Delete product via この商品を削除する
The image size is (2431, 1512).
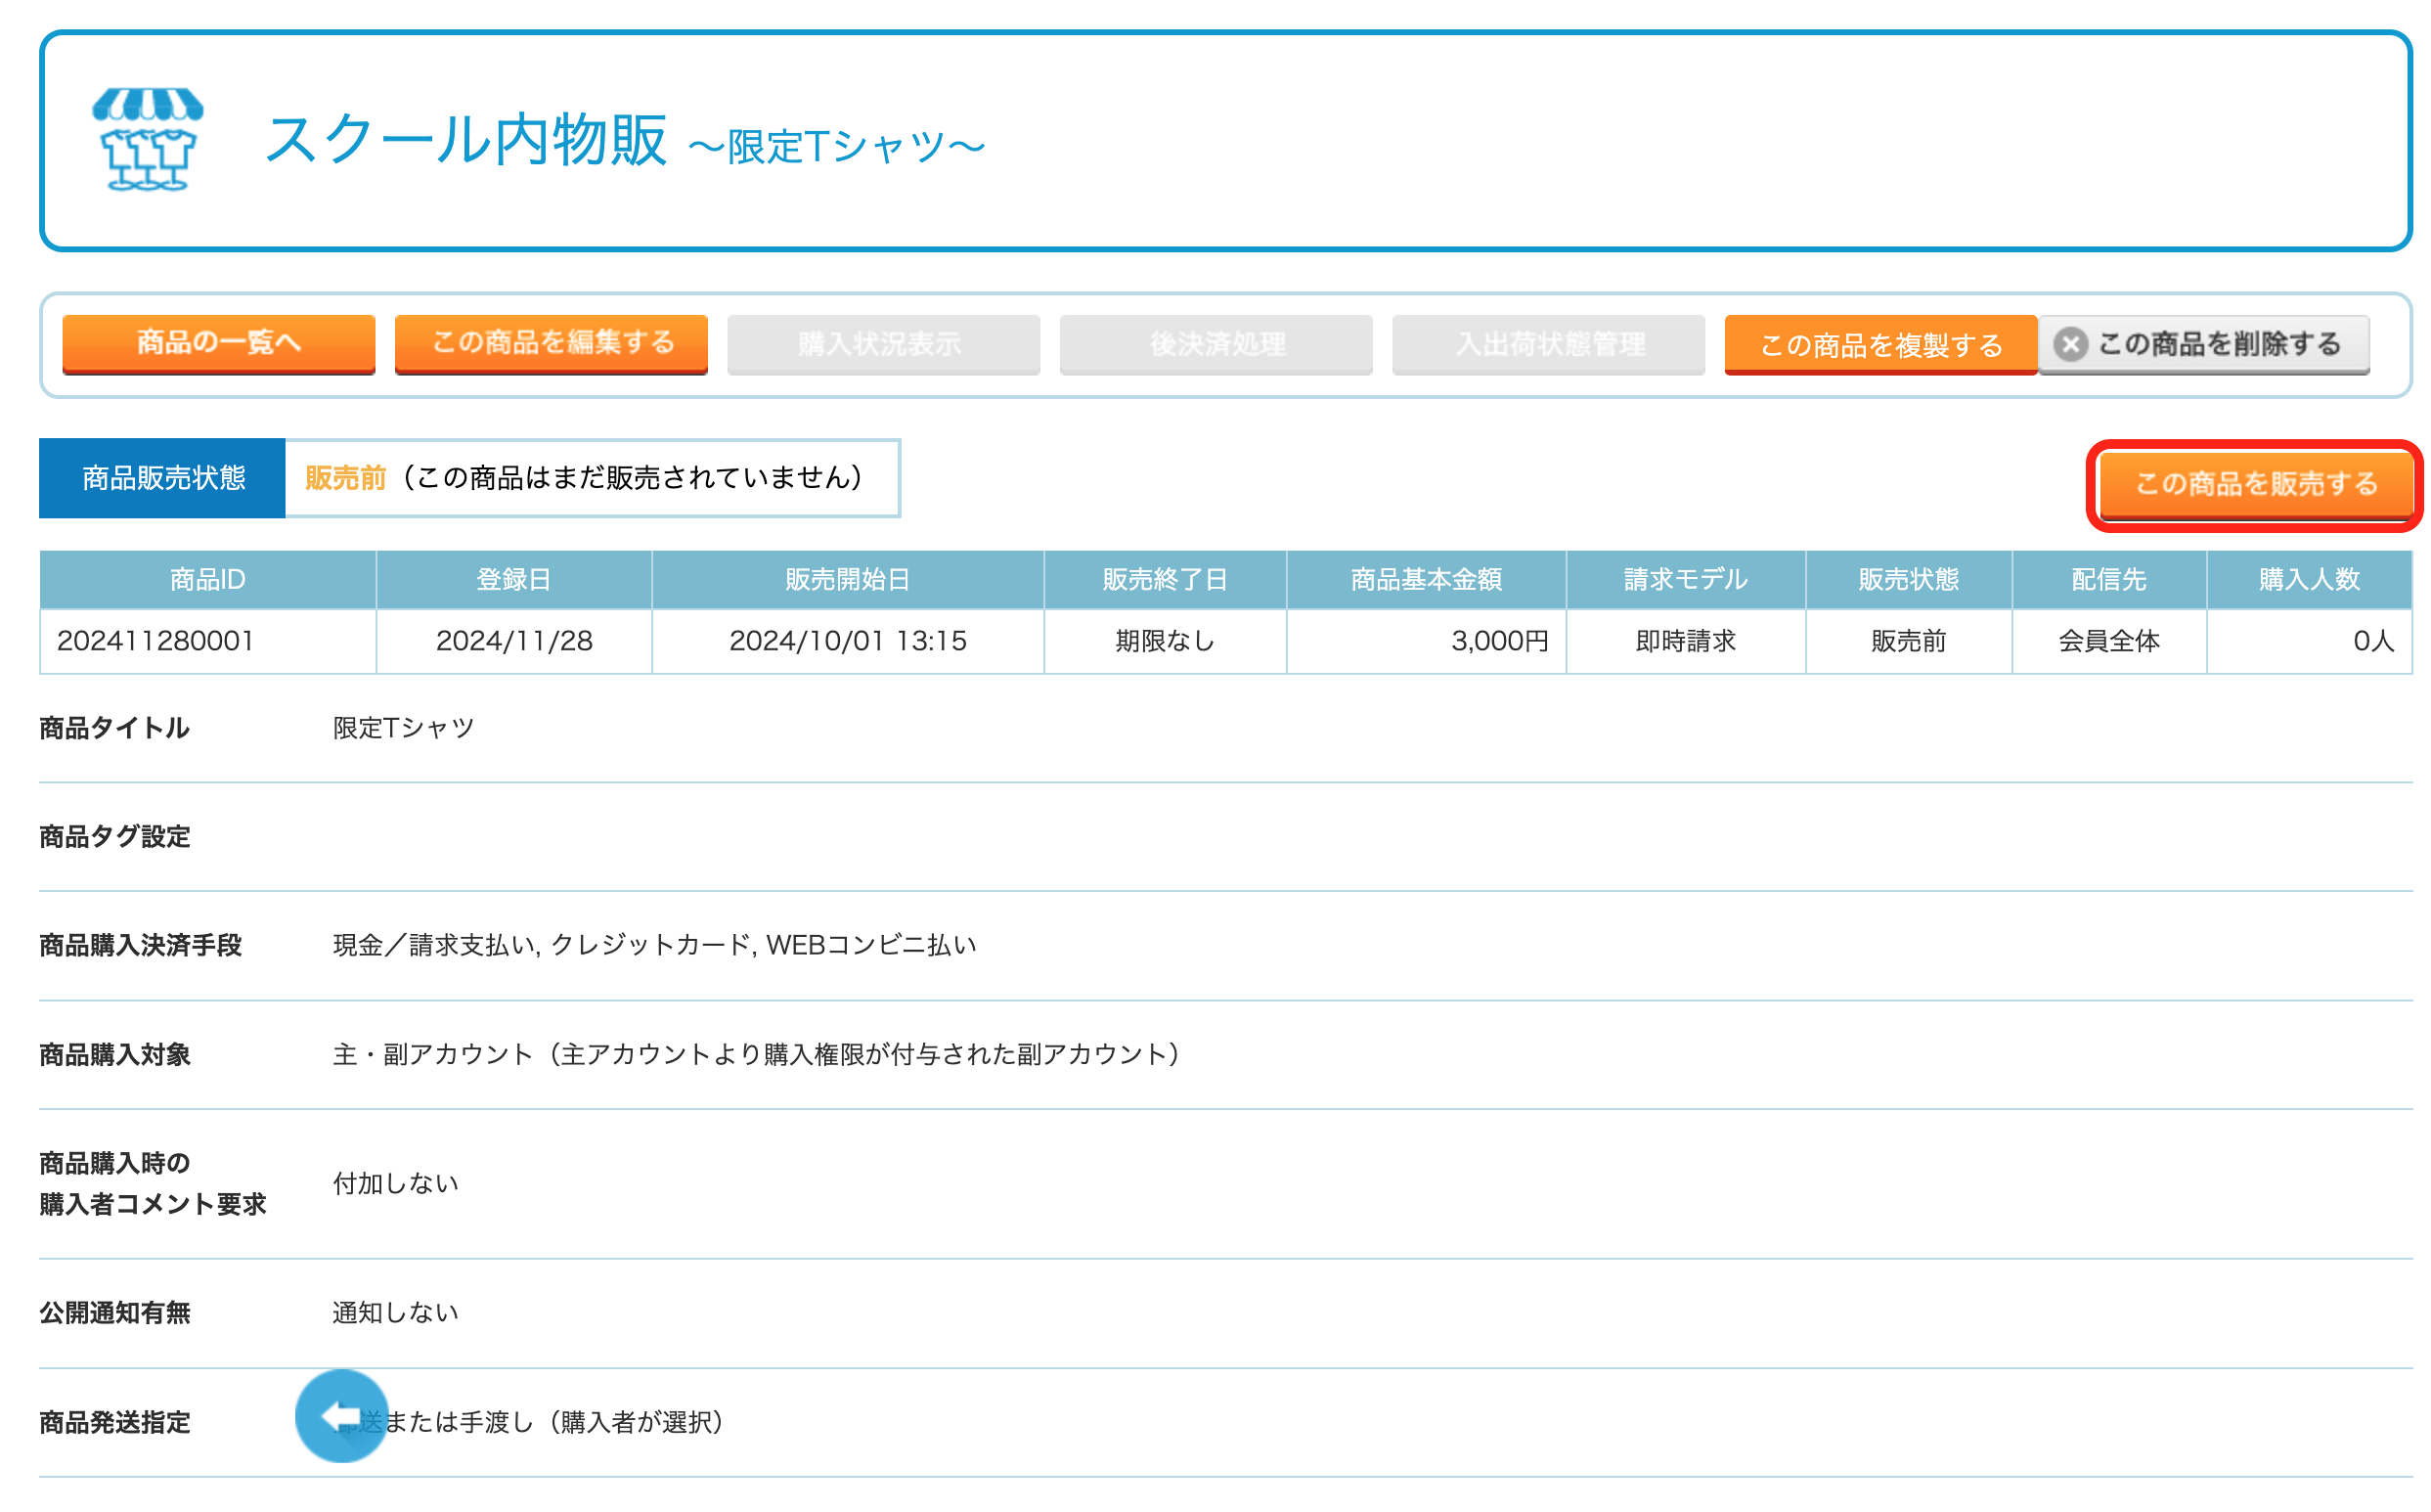pos(2204,344)
